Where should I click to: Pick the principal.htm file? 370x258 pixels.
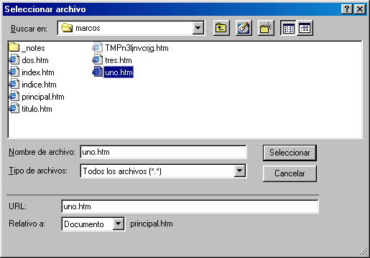tap(37, 97)
